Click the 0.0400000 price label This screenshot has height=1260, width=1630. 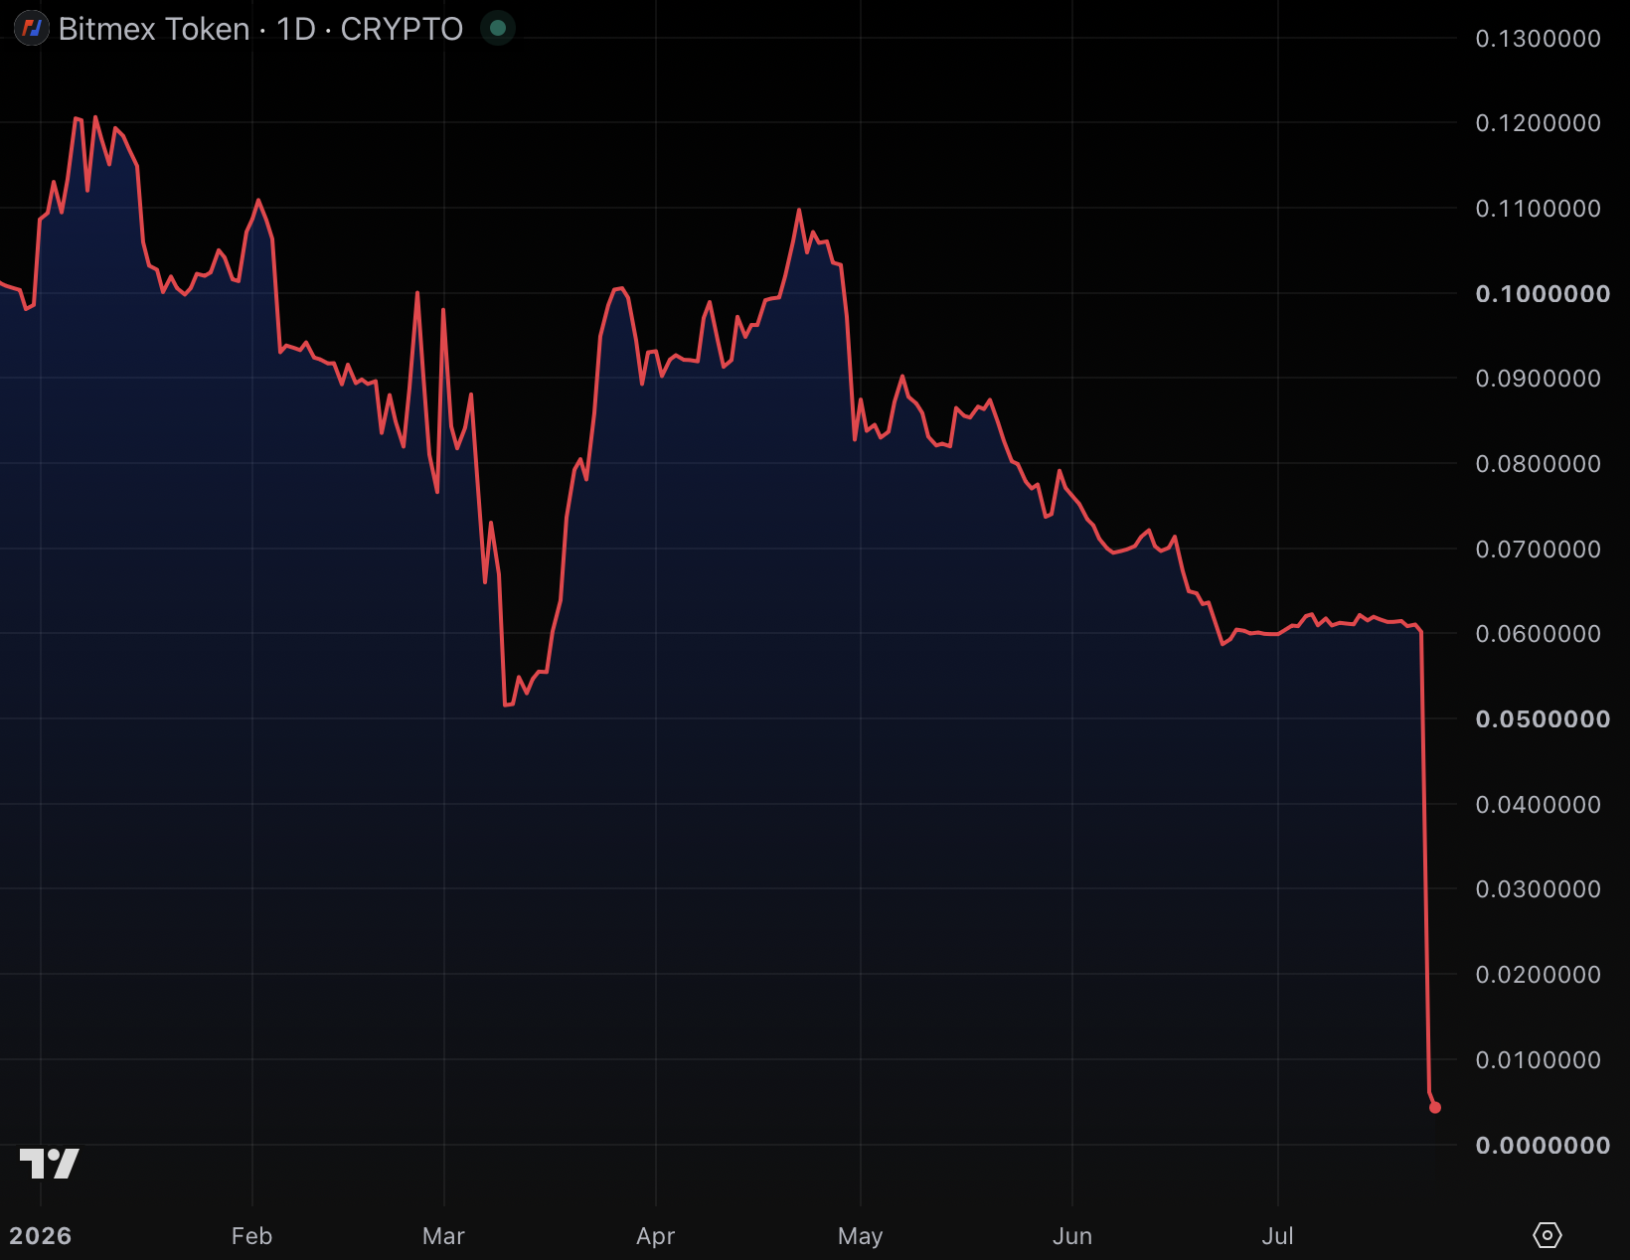[x=1538, y=805]
